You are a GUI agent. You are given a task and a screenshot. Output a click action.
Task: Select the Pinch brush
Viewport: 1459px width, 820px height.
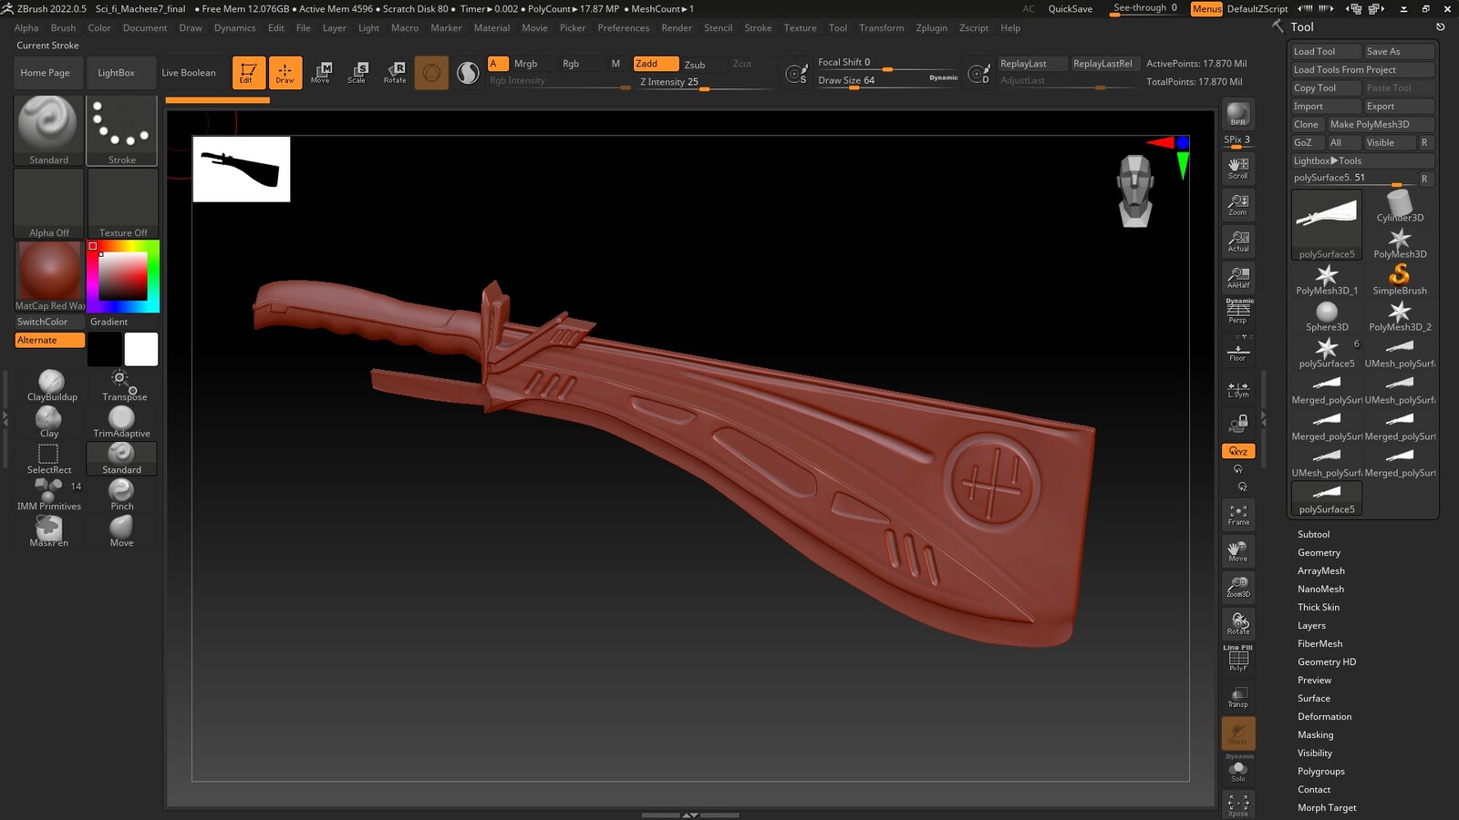pos(121,494)
